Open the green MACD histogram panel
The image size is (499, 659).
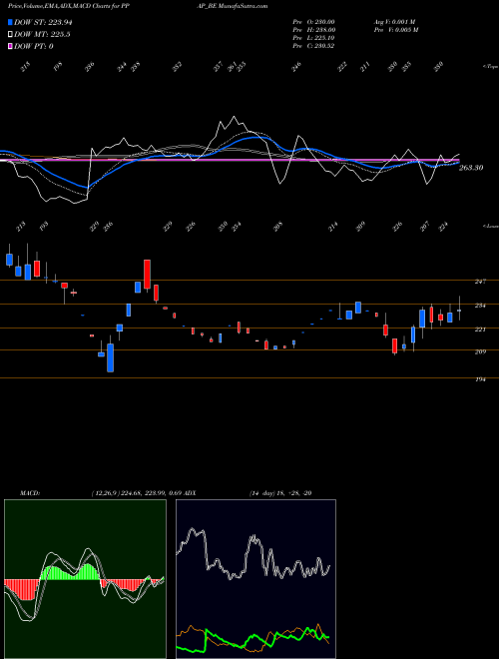[85, 579]
